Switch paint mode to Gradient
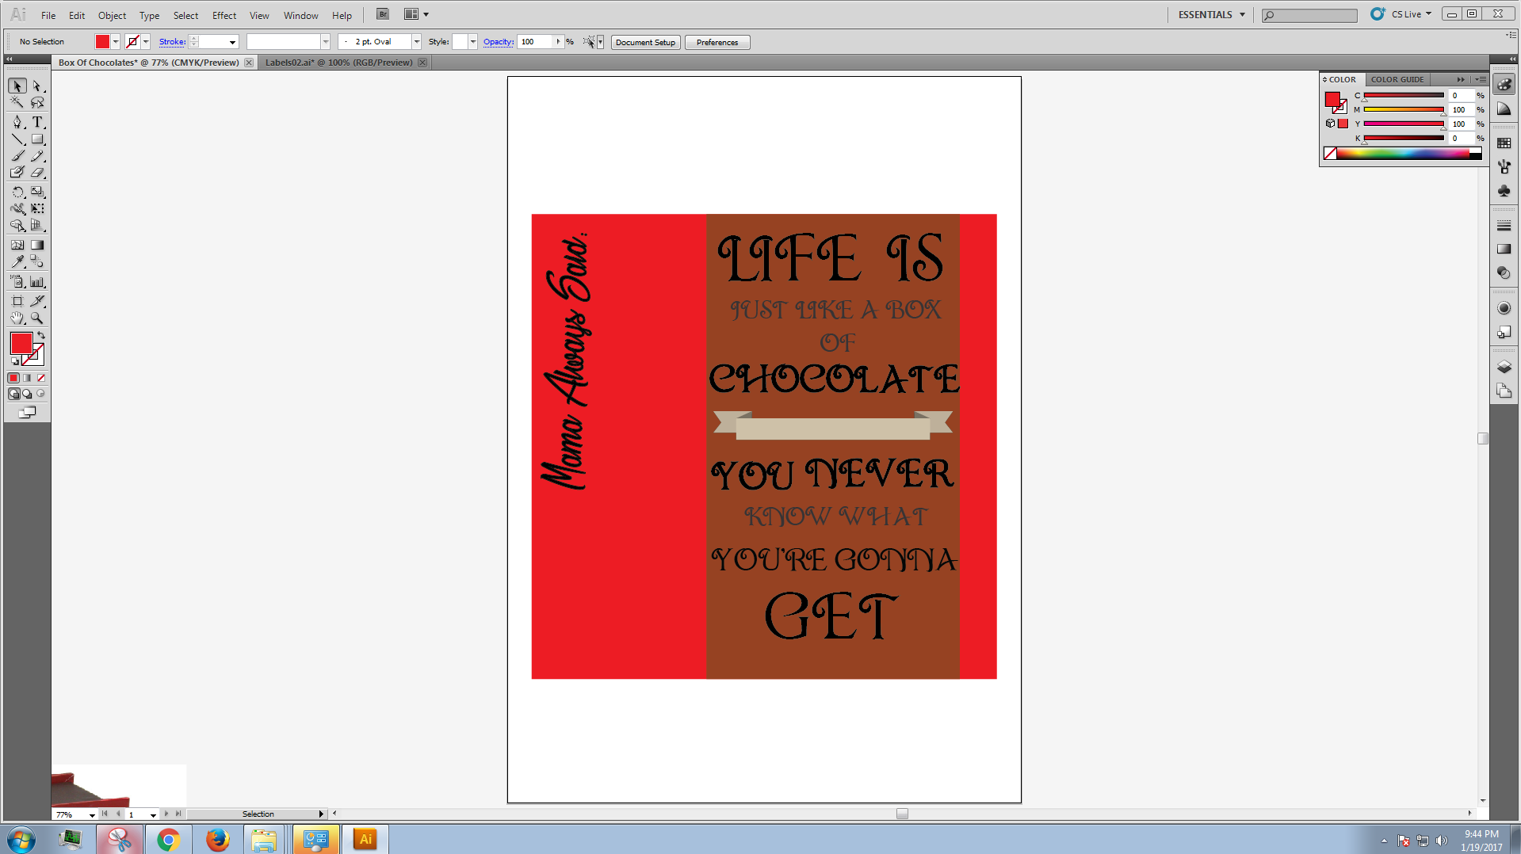The width and height of the screenshot is (1521, 854). tap(28, 378)
